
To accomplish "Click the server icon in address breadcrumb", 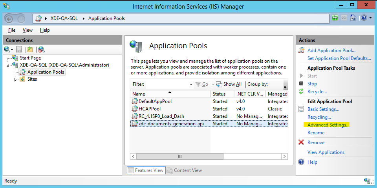I will pos(38,18).
